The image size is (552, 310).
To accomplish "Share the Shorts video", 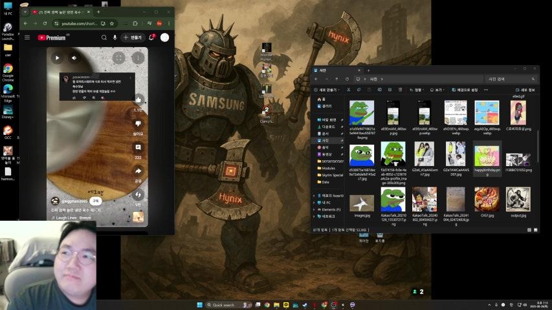I will pos(138,171).
